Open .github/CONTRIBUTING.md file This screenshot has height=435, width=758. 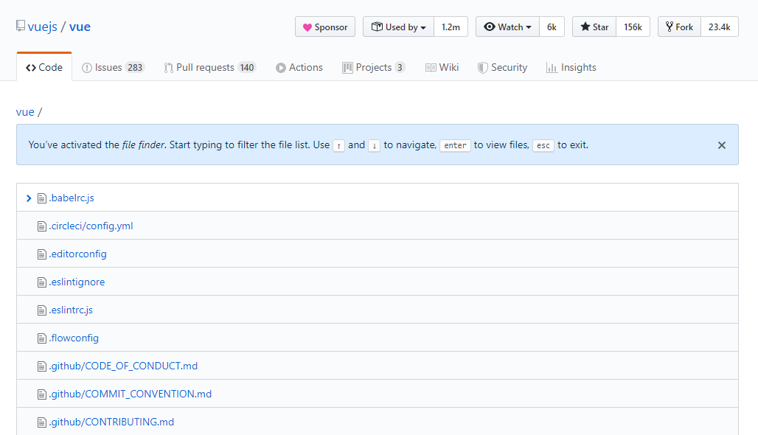pos(112,422)
